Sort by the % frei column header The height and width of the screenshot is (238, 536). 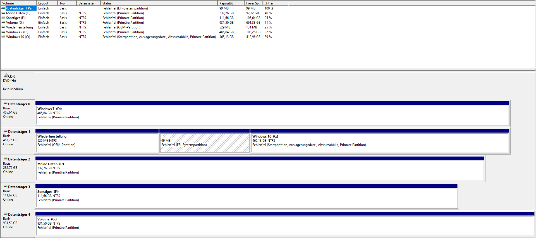coord(276,3)
